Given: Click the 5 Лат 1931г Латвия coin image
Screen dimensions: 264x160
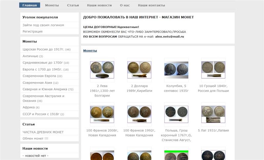Looking at the screenshot, I should pyautogui.click(x=213, y=114).
